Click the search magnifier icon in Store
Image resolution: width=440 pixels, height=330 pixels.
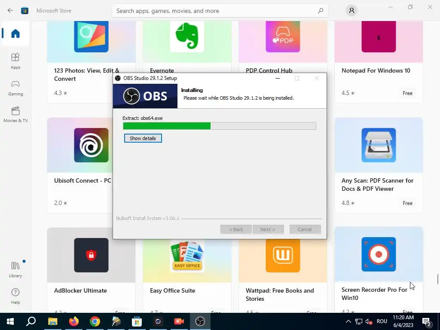click(321, 11)
